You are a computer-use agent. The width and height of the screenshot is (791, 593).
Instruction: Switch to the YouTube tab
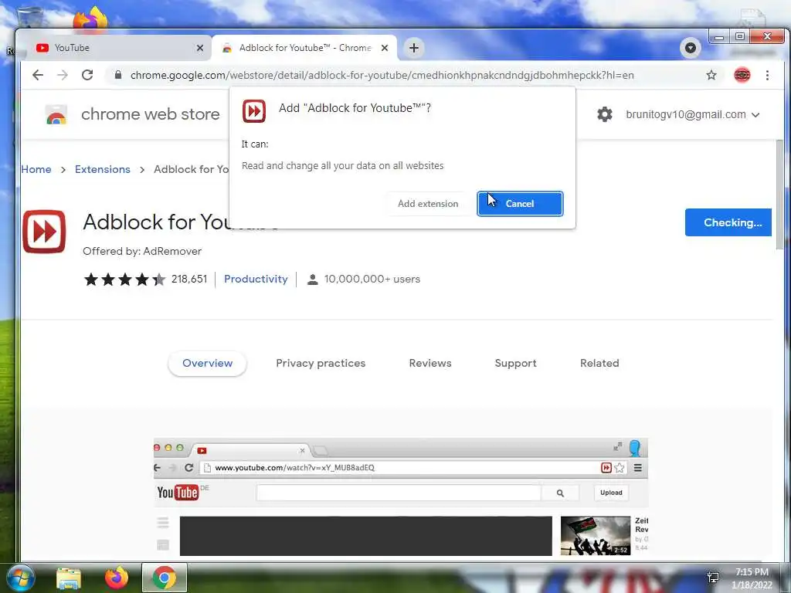[117, 48]
